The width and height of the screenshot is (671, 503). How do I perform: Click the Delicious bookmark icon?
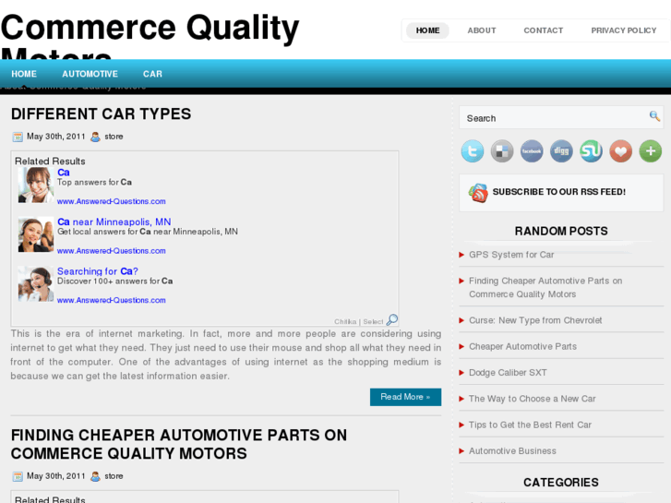[x=502, y=151]
